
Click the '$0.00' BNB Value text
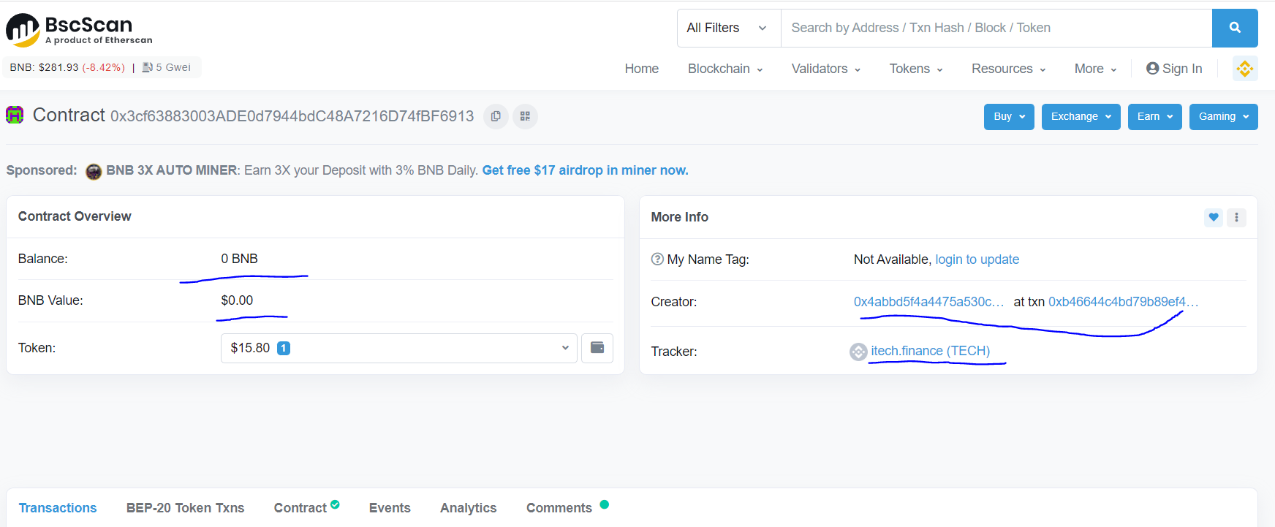click(238, 300)
